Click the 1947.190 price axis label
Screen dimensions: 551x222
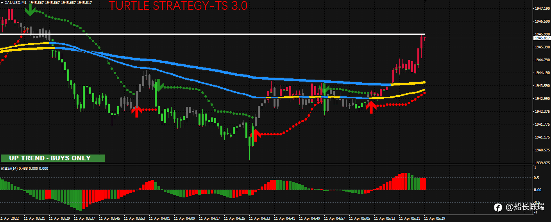coord(542,8)
